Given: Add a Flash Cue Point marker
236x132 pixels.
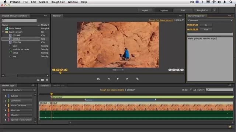Looking at the screenshot, I should click(21, 105).
